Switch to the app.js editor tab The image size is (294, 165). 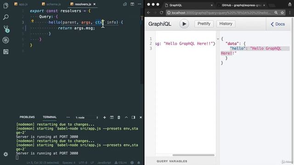(x=21, y=4)
